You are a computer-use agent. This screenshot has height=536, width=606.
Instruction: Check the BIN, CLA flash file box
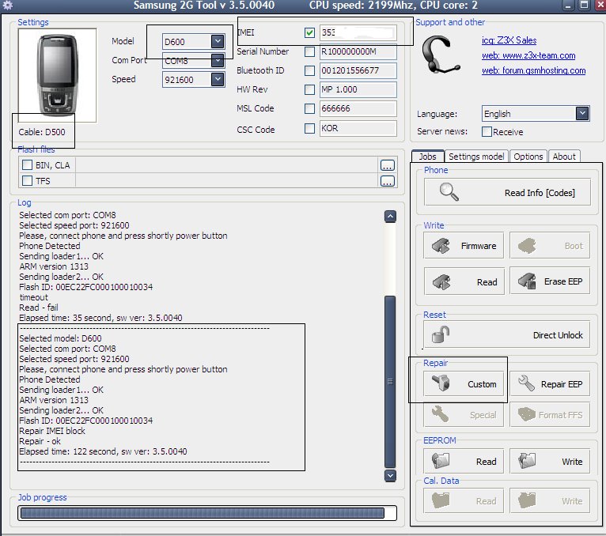27,165
